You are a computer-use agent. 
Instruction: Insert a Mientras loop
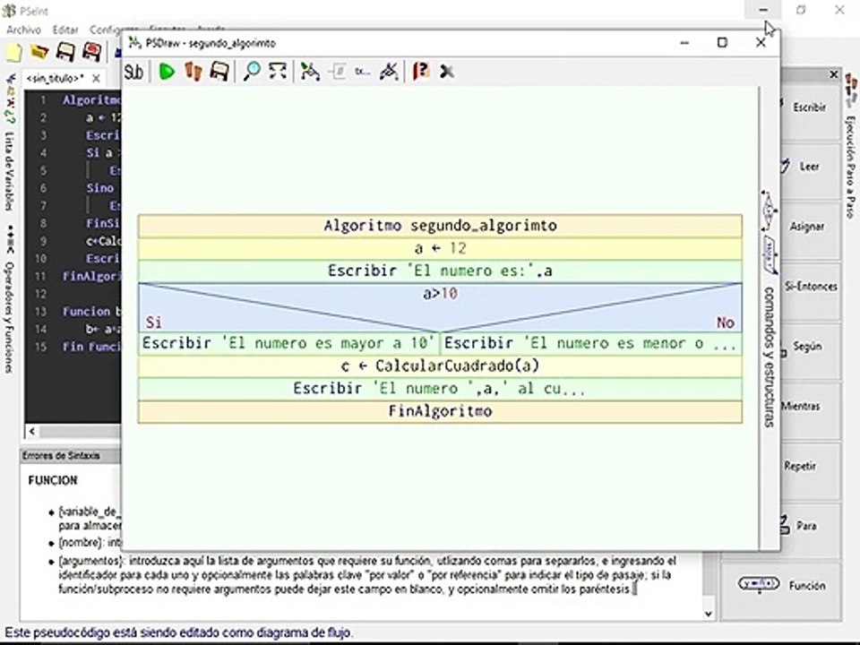click(x=810, y=407)
